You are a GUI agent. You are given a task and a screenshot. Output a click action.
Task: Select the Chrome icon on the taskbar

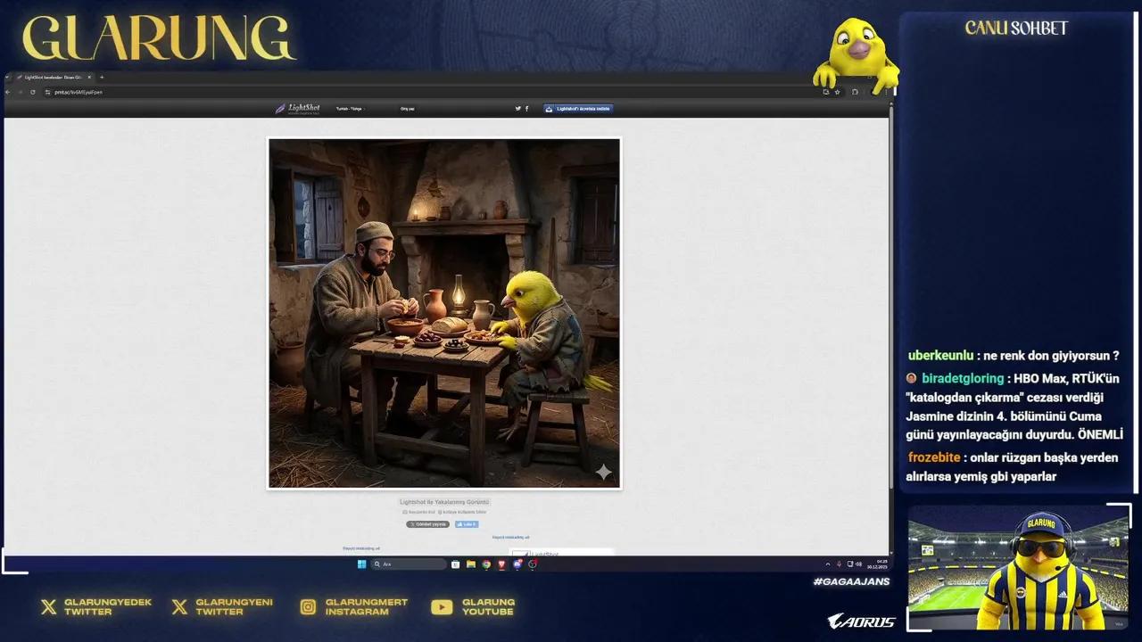pyautogui.click(x=486, y=564)
